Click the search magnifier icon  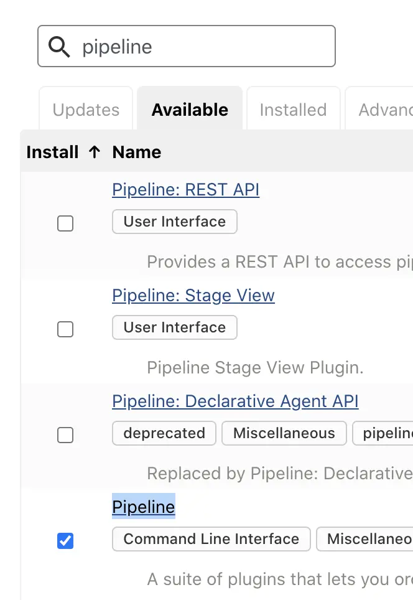click(x=59, y=47)
